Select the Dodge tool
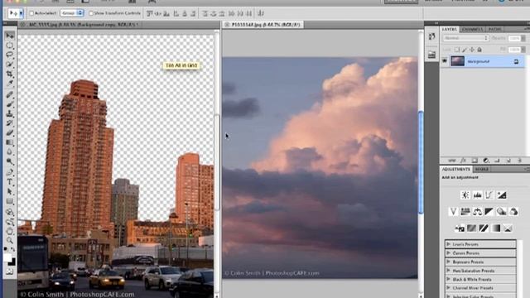 tap(10, 161)
